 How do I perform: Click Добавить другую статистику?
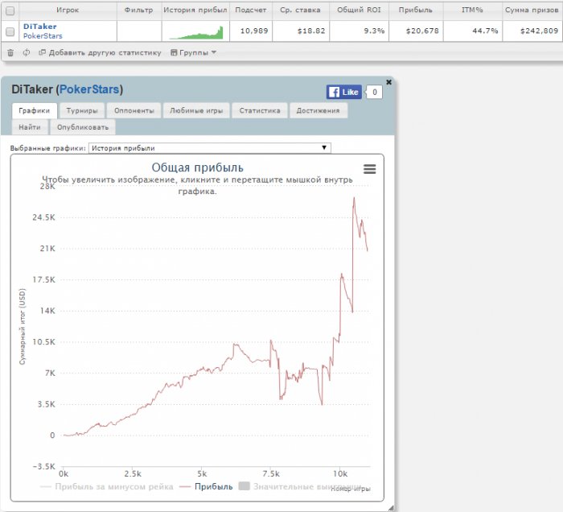pos(101,52)
